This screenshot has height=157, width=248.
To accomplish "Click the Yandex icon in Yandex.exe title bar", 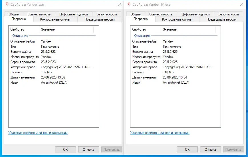I will (6, 5).
